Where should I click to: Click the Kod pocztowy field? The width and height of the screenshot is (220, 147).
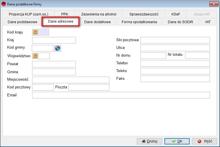(43, 87)
